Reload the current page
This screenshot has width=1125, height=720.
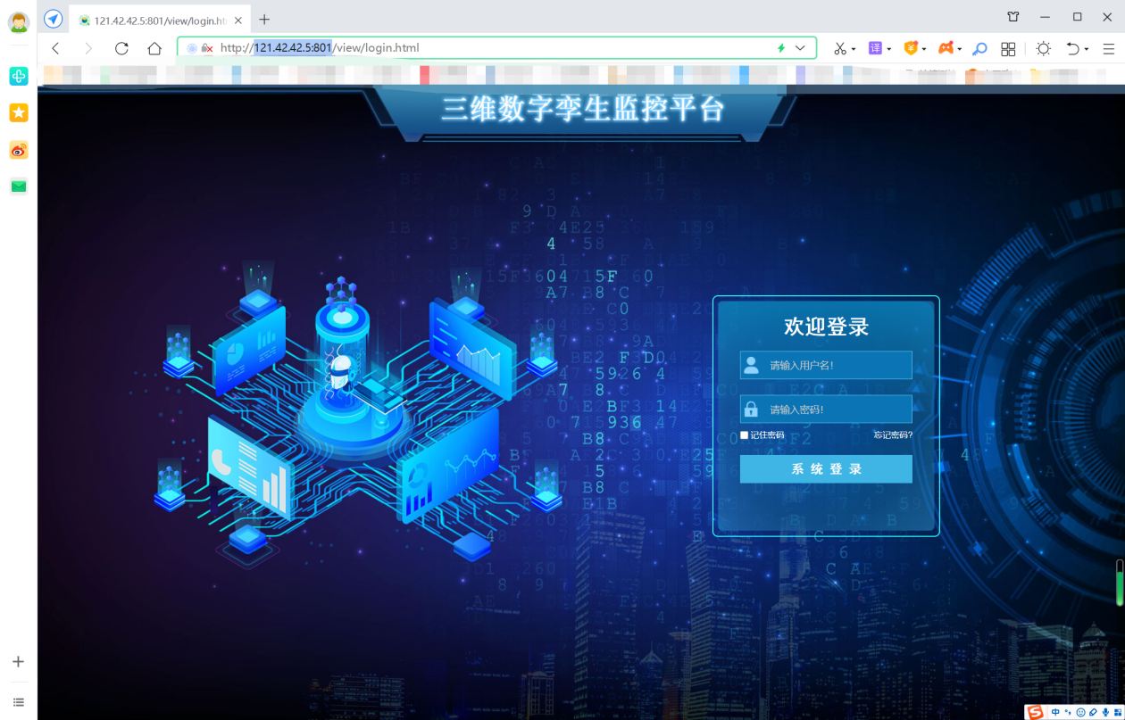coord(121,48)
